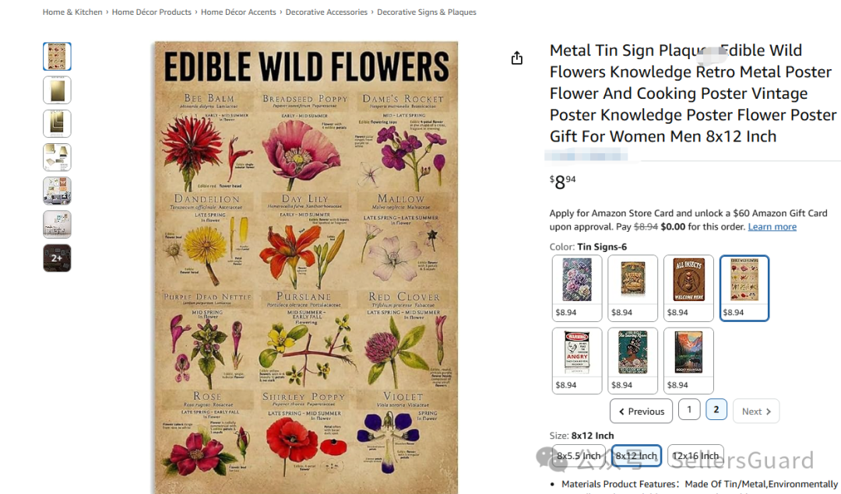Select the 8x12 Inch size option
This screenshot has height=494, width=841.
click(x=636, y=456)
